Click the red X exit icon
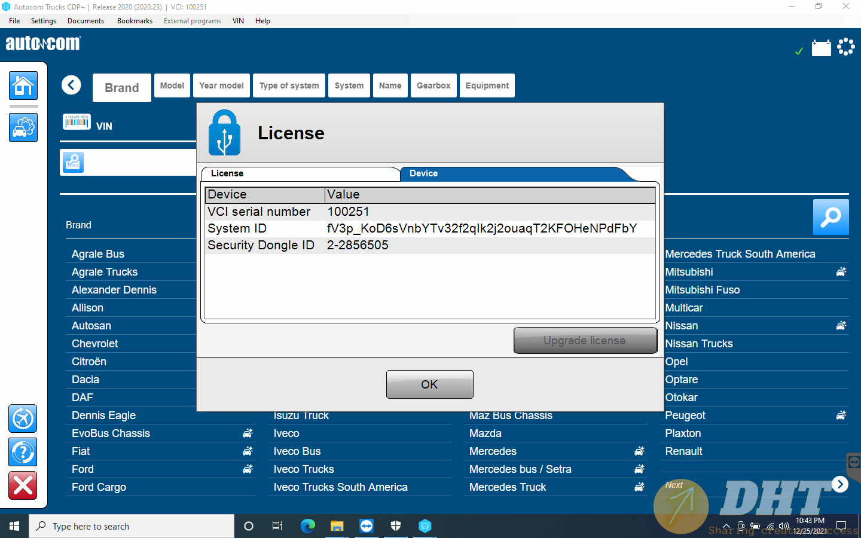This screenshot has width=861, height=538. (x=23, y=485)
